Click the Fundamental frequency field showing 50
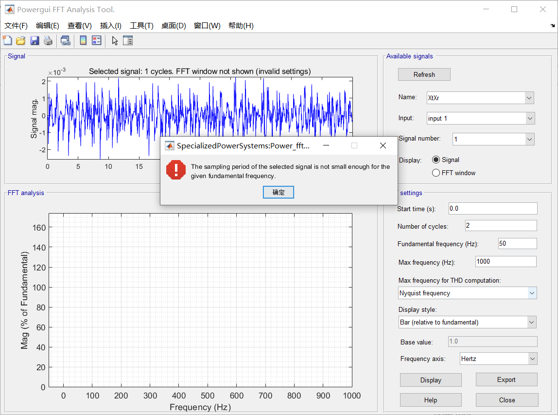This screenshot has width=558, height=415. coord(518,244)
